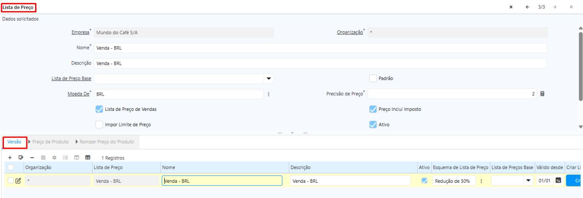Click the plus icon to add new record
583x198 pixels.
(x=10, y=158)
